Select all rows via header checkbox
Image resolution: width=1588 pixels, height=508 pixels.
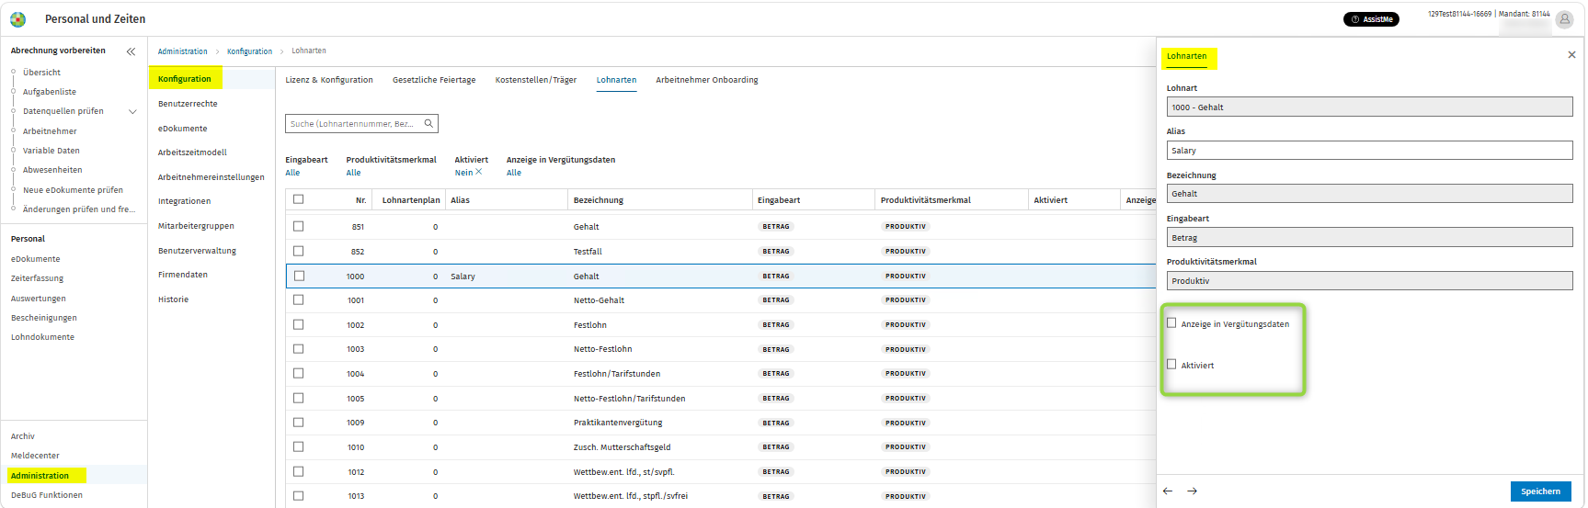tap(298, 199)
